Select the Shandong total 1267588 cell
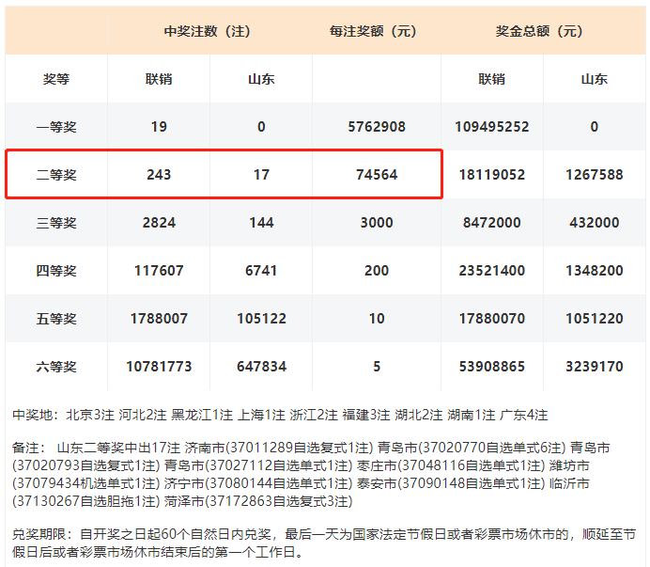Viewport: 650px width, 567px height. click(594, 175)
